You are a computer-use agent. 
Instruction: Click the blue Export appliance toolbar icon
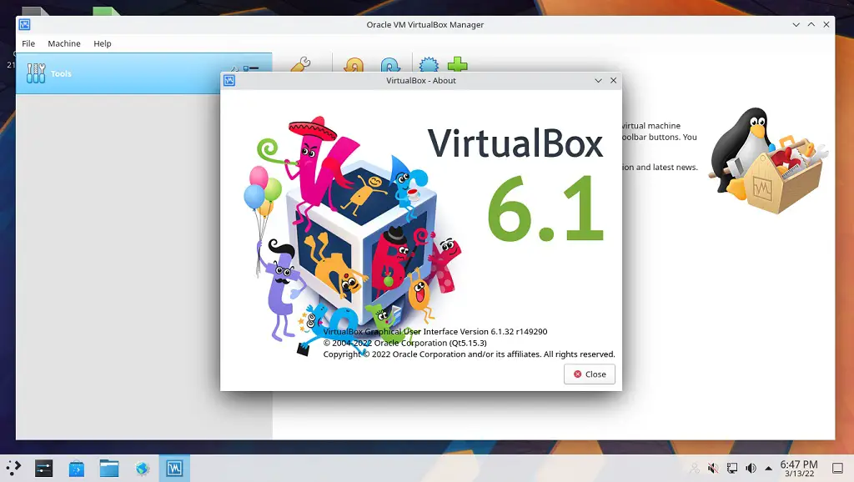pyautogui.click(x=390, y=65)
